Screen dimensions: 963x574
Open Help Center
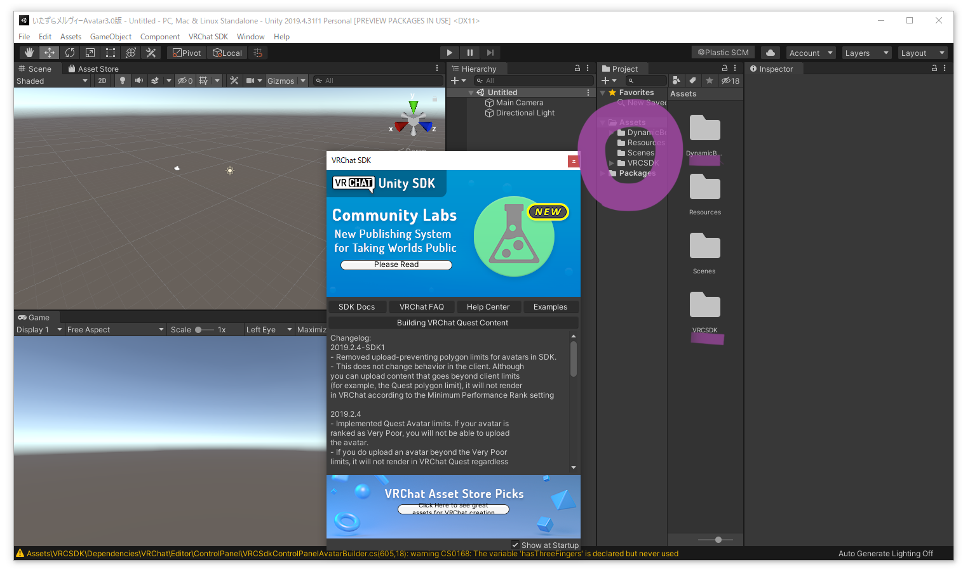(488, 306)
